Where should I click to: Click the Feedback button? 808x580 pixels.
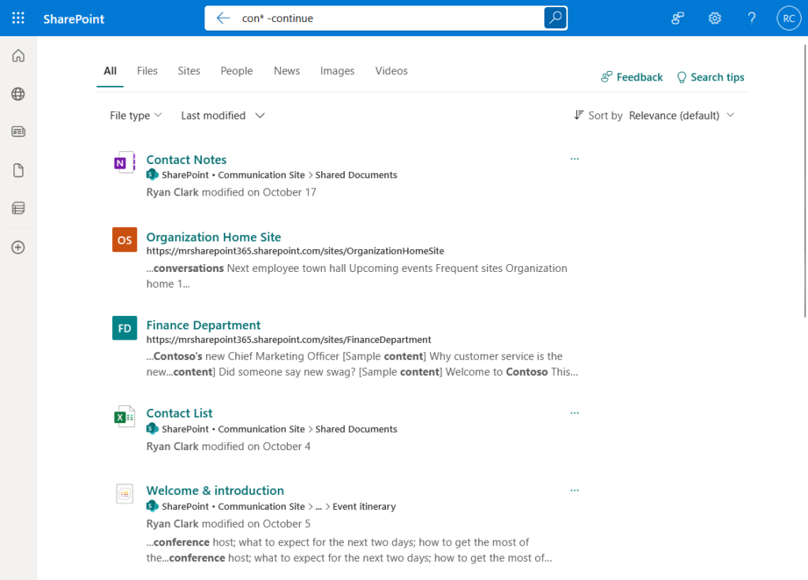(632, 77)
